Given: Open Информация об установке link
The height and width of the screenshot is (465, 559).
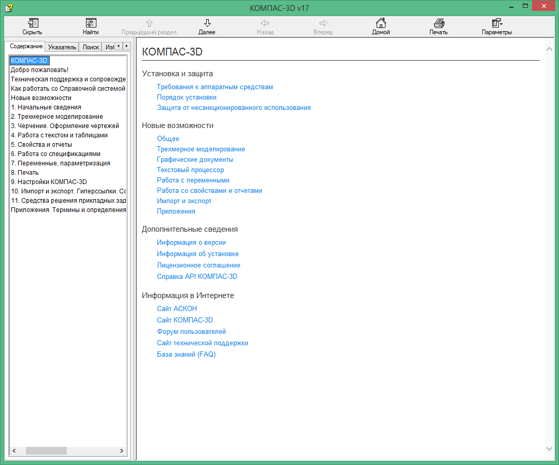Looking at the screenshot, I should (x=198, y=254).
